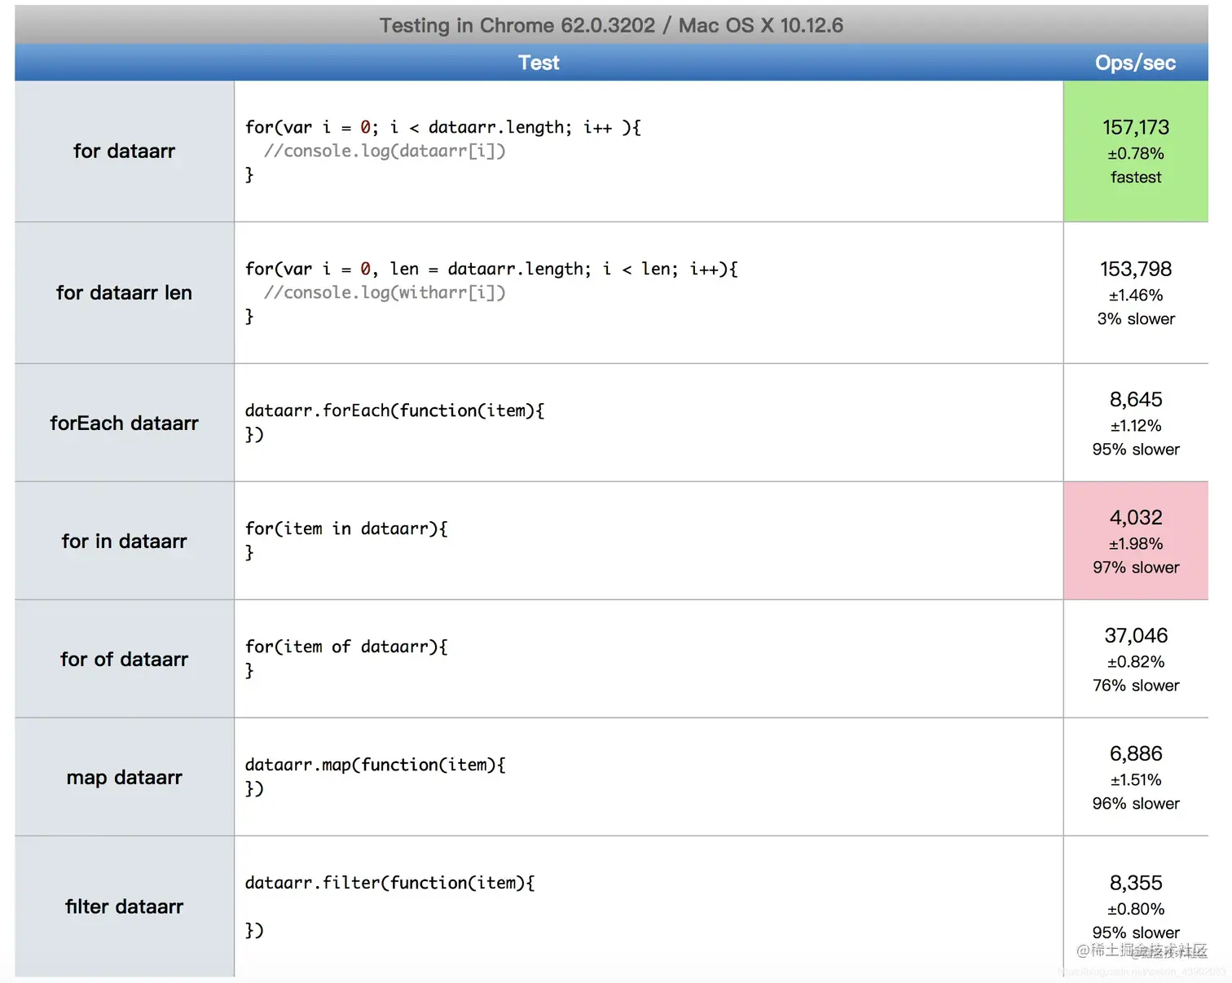Click the '76% slower' result text

coord(1136,685)
